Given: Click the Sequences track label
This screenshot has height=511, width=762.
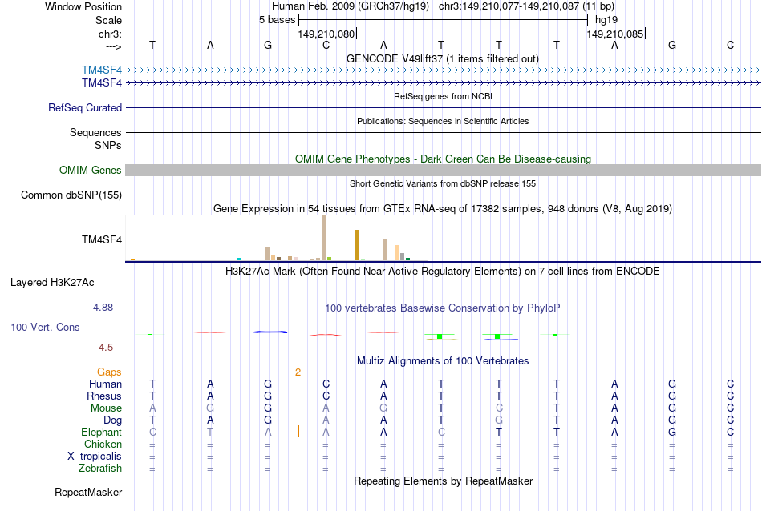Looking at the screenshot, I should click(x=95, y=132).
